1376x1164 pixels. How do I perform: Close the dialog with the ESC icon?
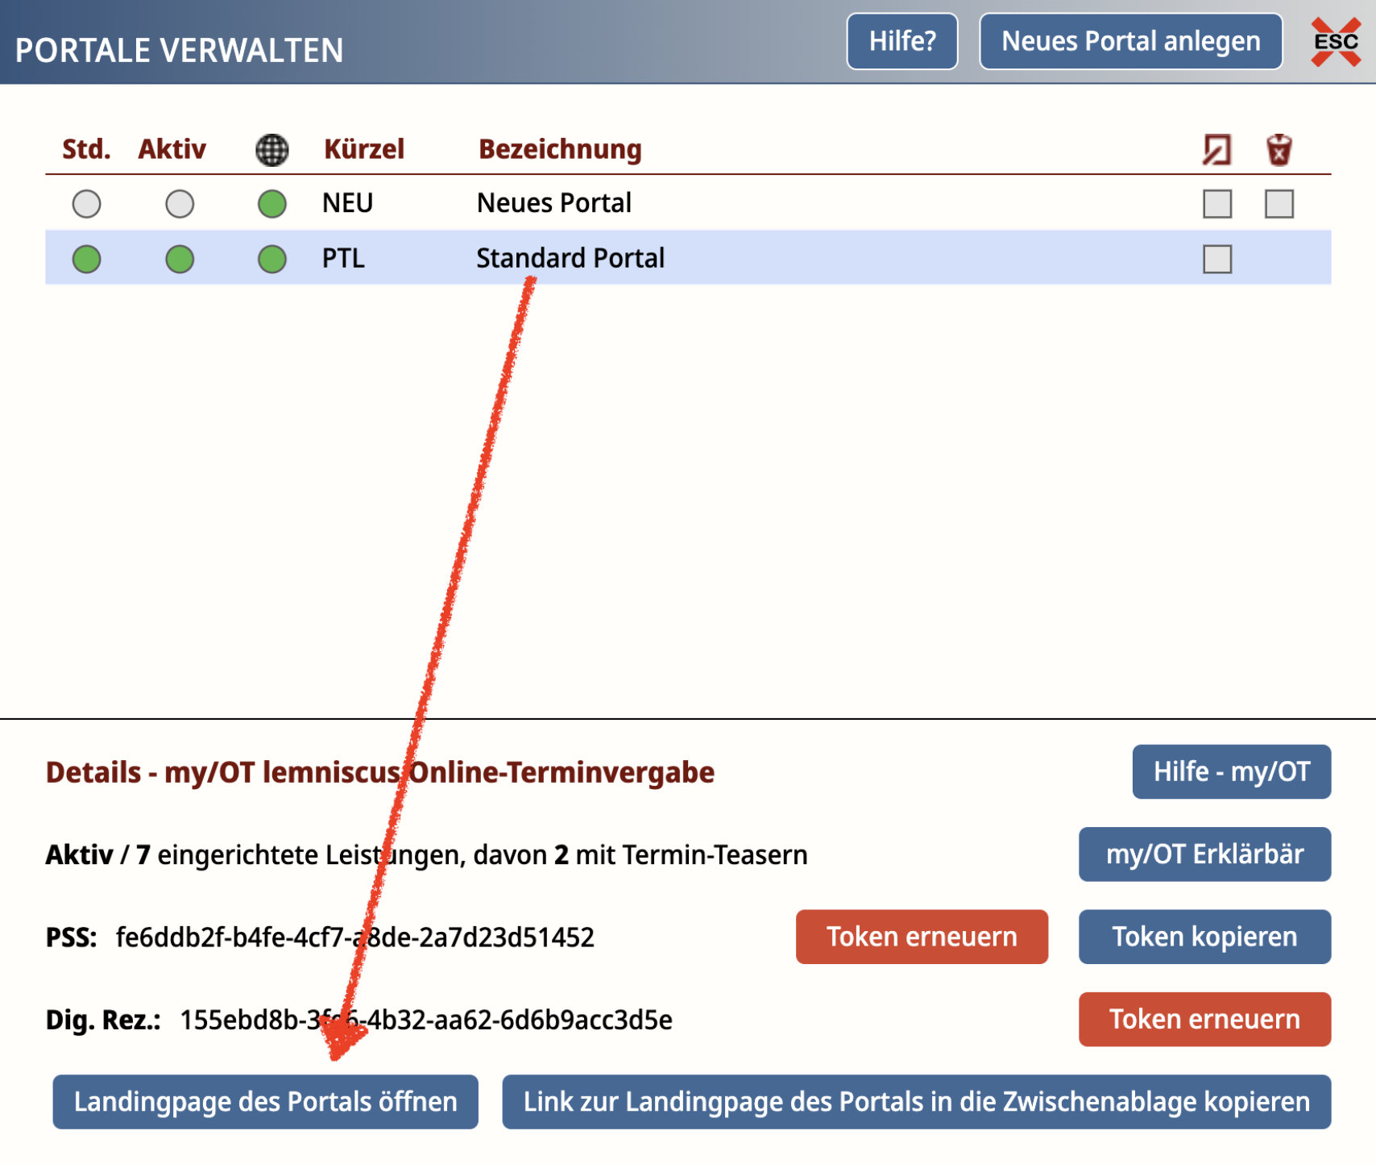tap(1335, 42)
